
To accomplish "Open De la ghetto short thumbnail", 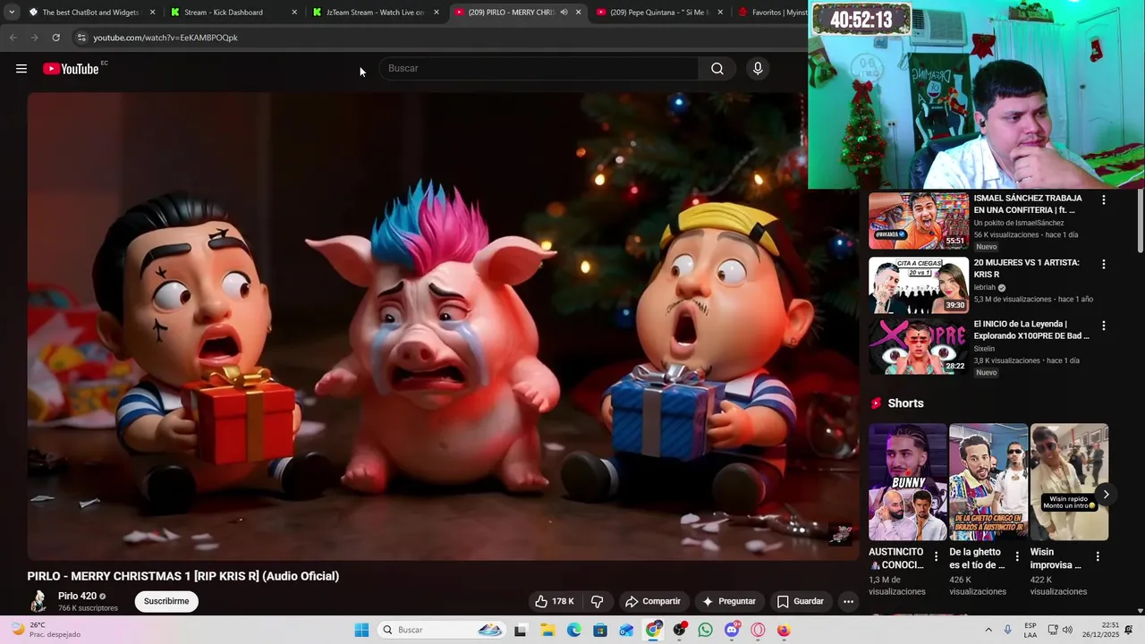I will 988,482.
